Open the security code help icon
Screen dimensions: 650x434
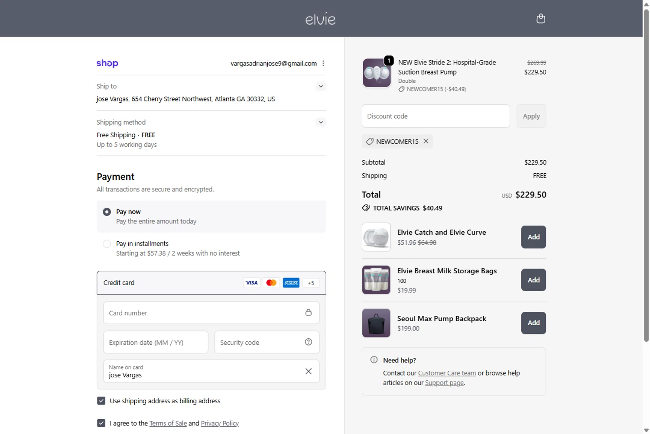click(309, 342)
